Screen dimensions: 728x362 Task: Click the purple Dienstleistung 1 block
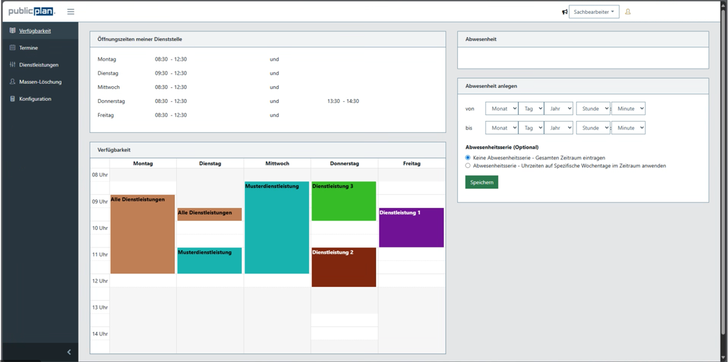(411, 228)
